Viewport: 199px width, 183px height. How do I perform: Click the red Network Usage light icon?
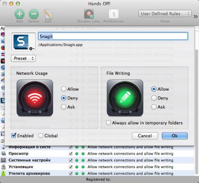click(35, 98)
